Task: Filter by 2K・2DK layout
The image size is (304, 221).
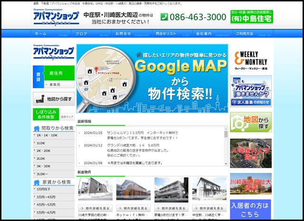Action: click(54, 151)
